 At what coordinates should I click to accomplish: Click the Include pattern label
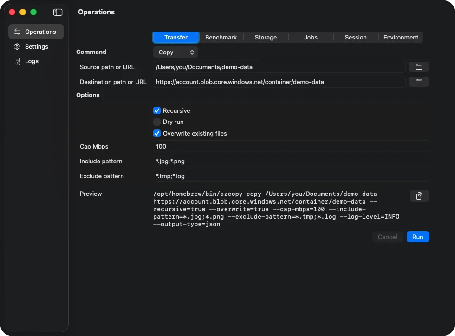point(101,162)
